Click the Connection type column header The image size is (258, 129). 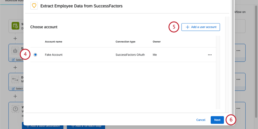point(125,42)
